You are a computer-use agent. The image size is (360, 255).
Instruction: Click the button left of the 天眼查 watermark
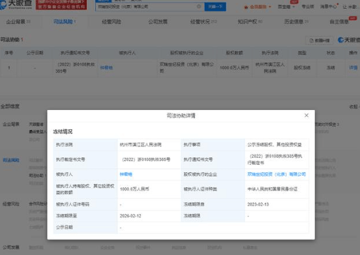click(x=319, y=40)
